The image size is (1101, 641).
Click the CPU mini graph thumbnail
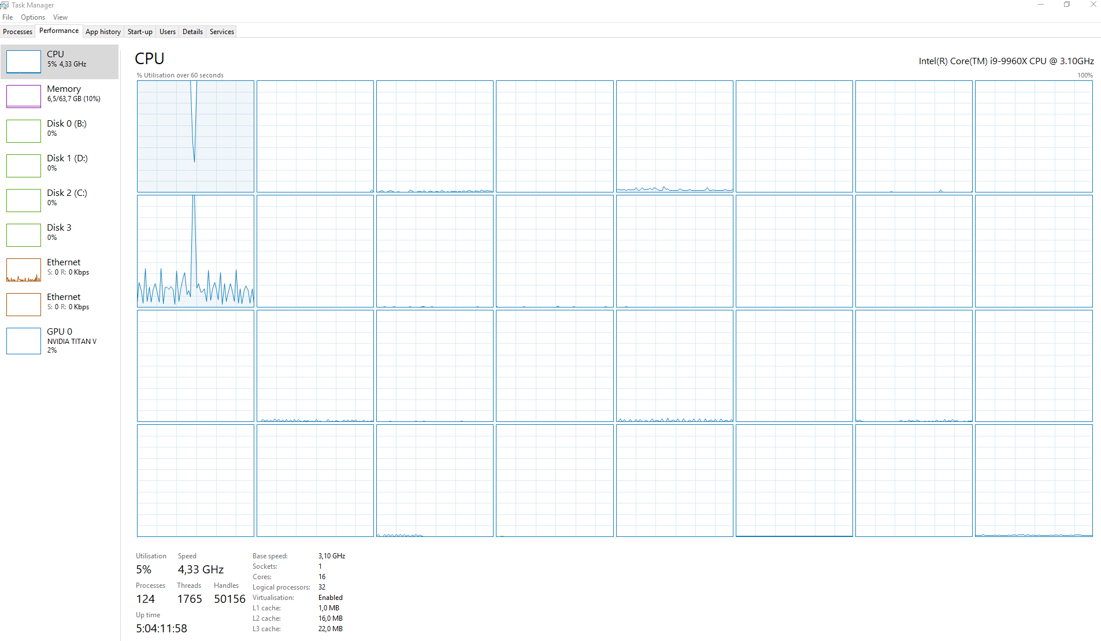24,61
